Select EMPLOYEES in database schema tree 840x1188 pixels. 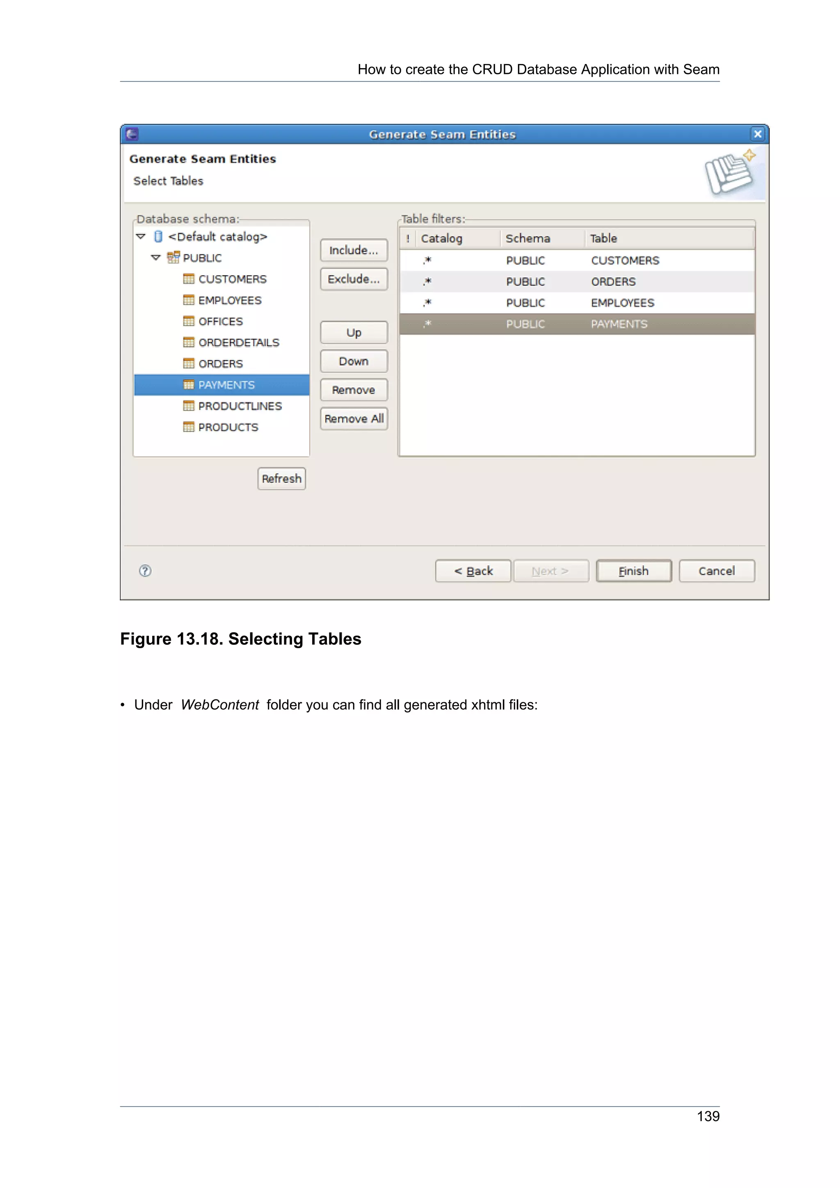tap(230, 301)
